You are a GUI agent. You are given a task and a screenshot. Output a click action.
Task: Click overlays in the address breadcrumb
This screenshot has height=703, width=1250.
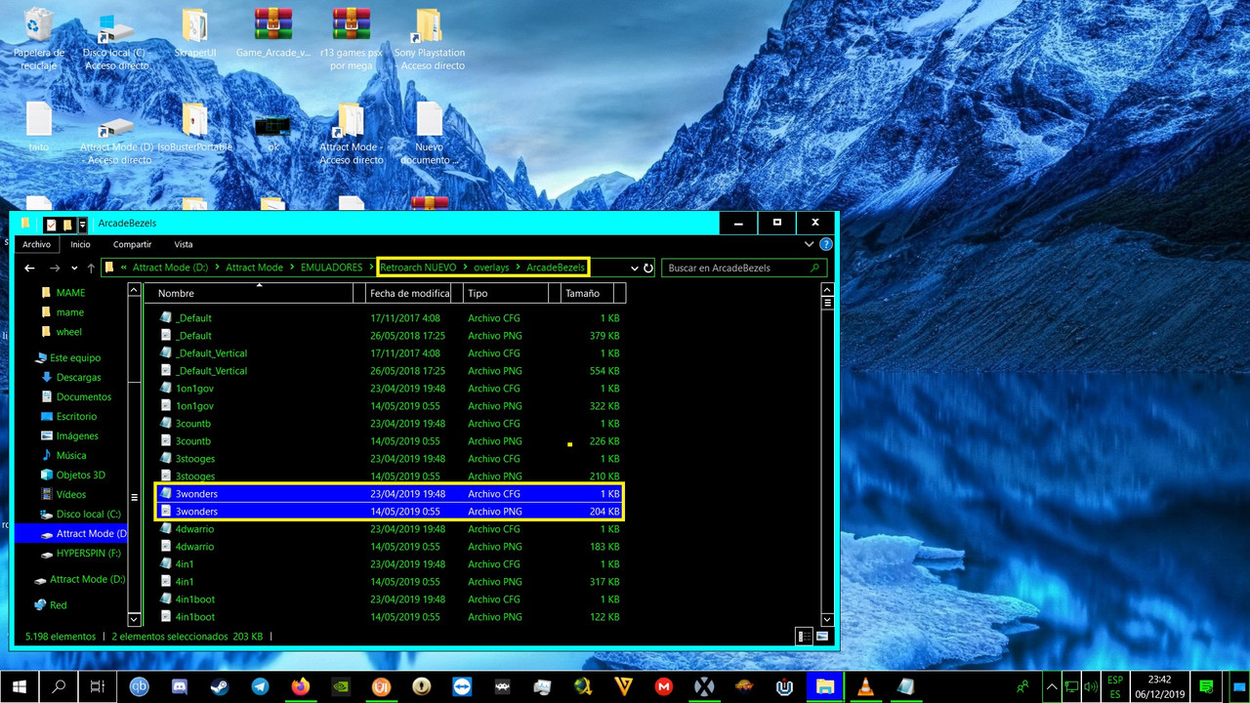point(491,268)
